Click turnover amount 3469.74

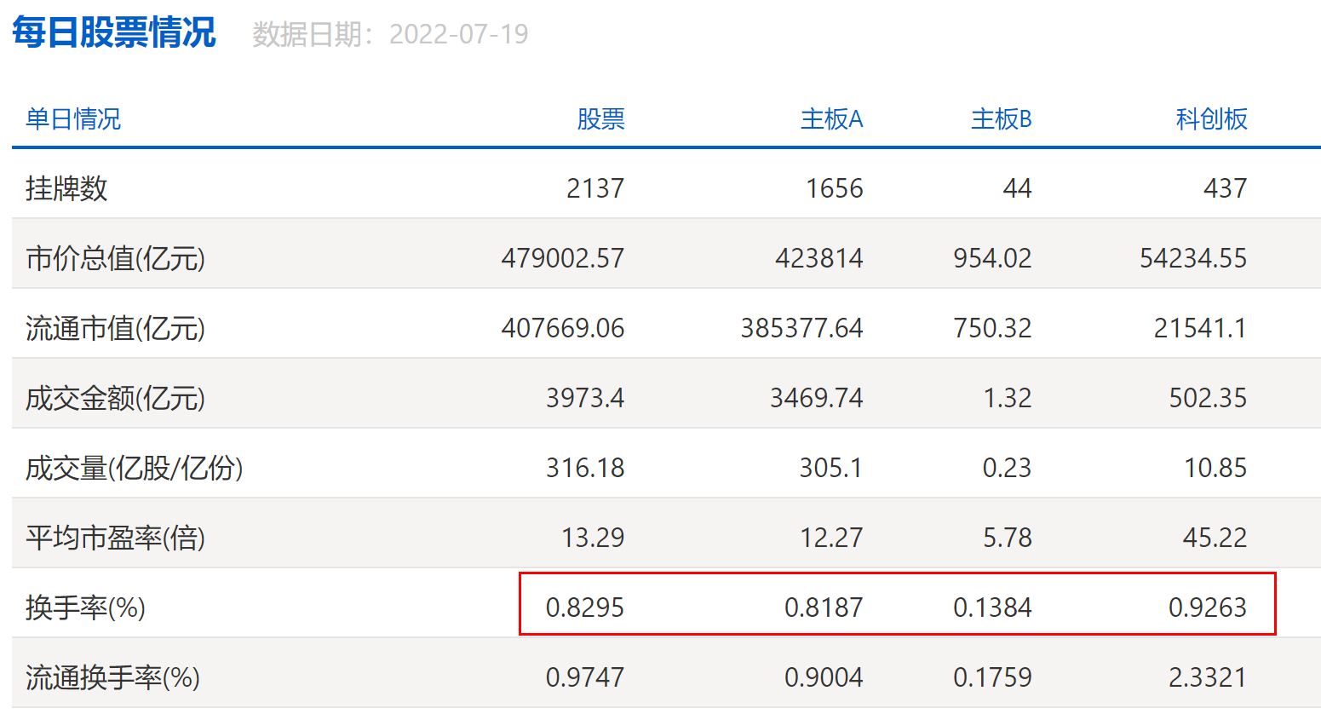pos(817,398)
